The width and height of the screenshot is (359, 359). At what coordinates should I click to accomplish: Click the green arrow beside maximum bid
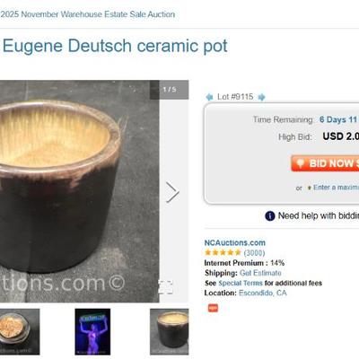310,188
